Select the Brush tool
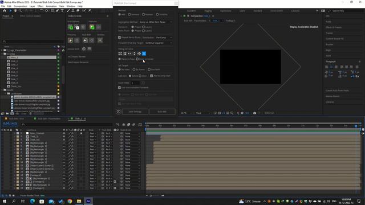Viewport: 365px width, 205px height. point(68,11)
